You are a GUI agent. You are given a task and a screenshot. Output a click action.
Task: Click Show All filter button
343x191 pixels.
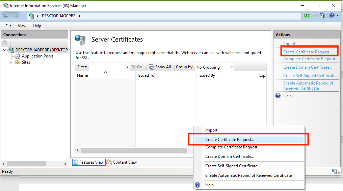coord(160,67)
